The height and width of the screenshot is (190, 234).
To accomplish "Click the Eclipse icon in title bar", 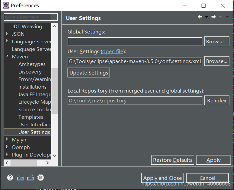I will (6, 5).
